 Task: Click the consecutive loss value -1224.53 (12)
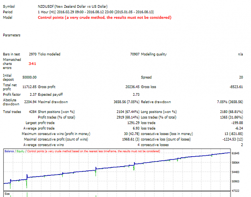click(233, 139)
